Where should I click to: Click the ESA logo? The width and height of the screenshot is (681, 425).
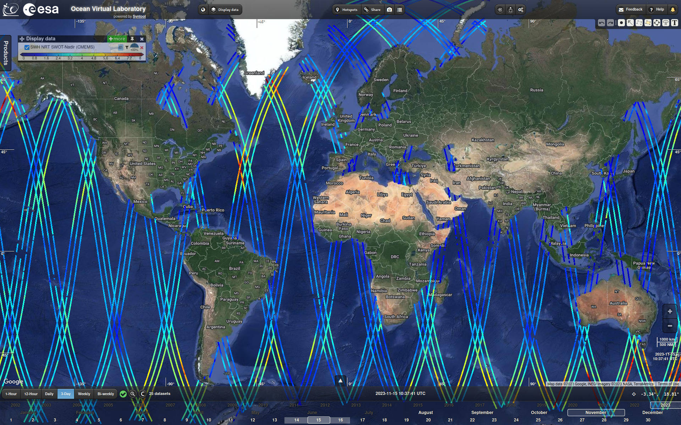pyautogui.click(x=41, y=10)
